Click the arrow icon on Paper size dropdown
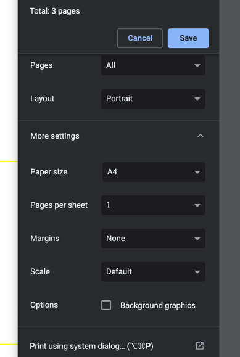Image resolution: width=240 pixels, height=357 pixels. (x=197, y=172)
